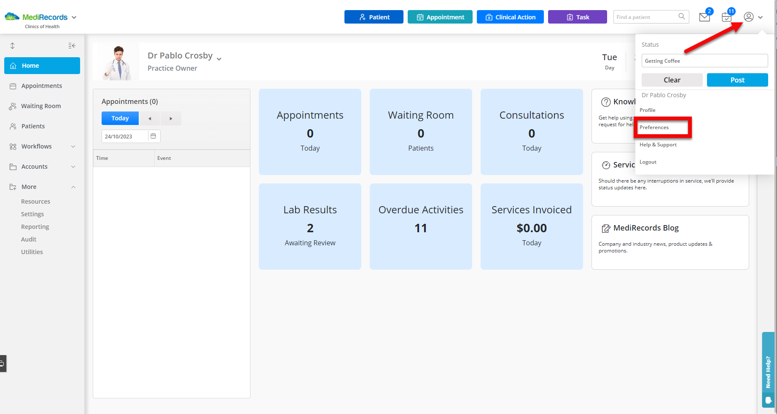Open Waiting Room in the sidebar
Viewport: 777px width, 414px height.
tap(42, 106)
